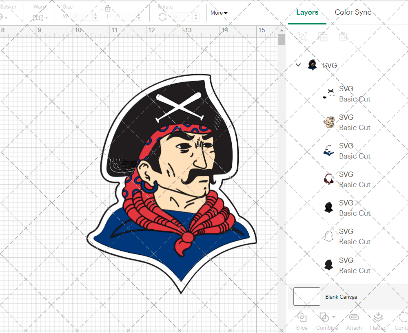Click the Warp tool icon
The width and height of the screenshot is (408, 333).
[38, 18]
